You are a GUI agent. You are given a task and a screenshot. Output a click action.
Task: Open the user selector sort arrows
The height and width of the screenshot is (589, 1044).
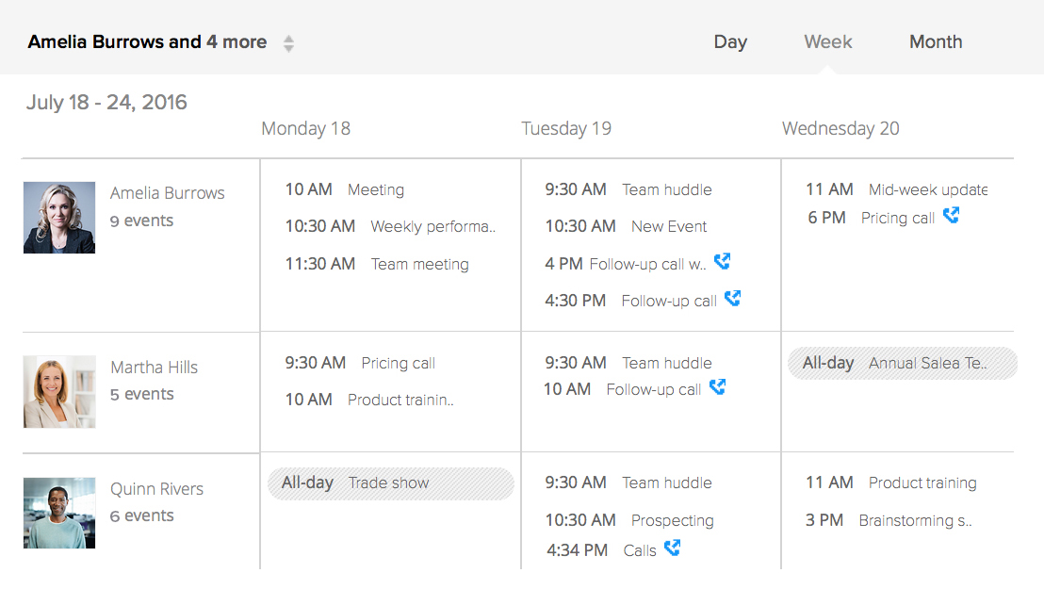(289, 43)
